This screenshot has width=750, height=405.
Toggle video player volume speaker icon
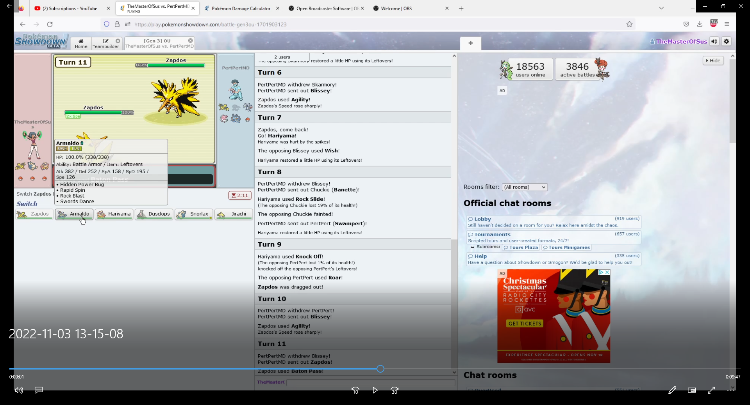pos(19,390)
